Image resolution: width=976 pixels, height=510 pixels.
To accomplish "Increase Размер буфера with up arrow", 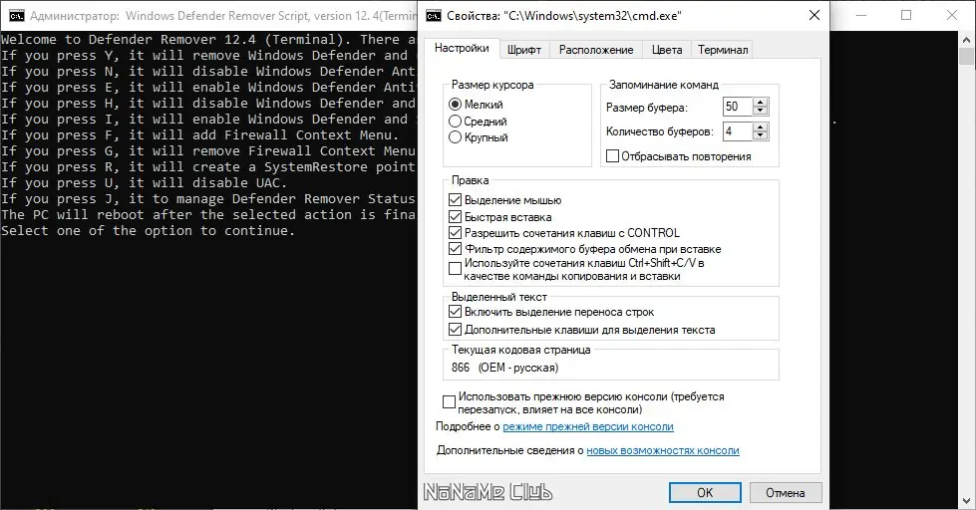I will tap(760, 103).
